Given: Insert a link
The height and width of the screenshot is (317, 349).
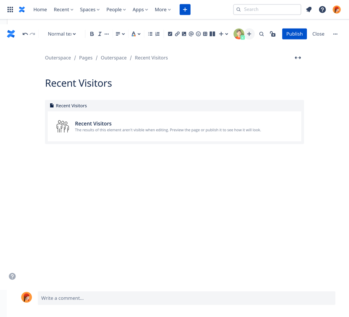Looking at the screenshot, I should coord(177,34).
